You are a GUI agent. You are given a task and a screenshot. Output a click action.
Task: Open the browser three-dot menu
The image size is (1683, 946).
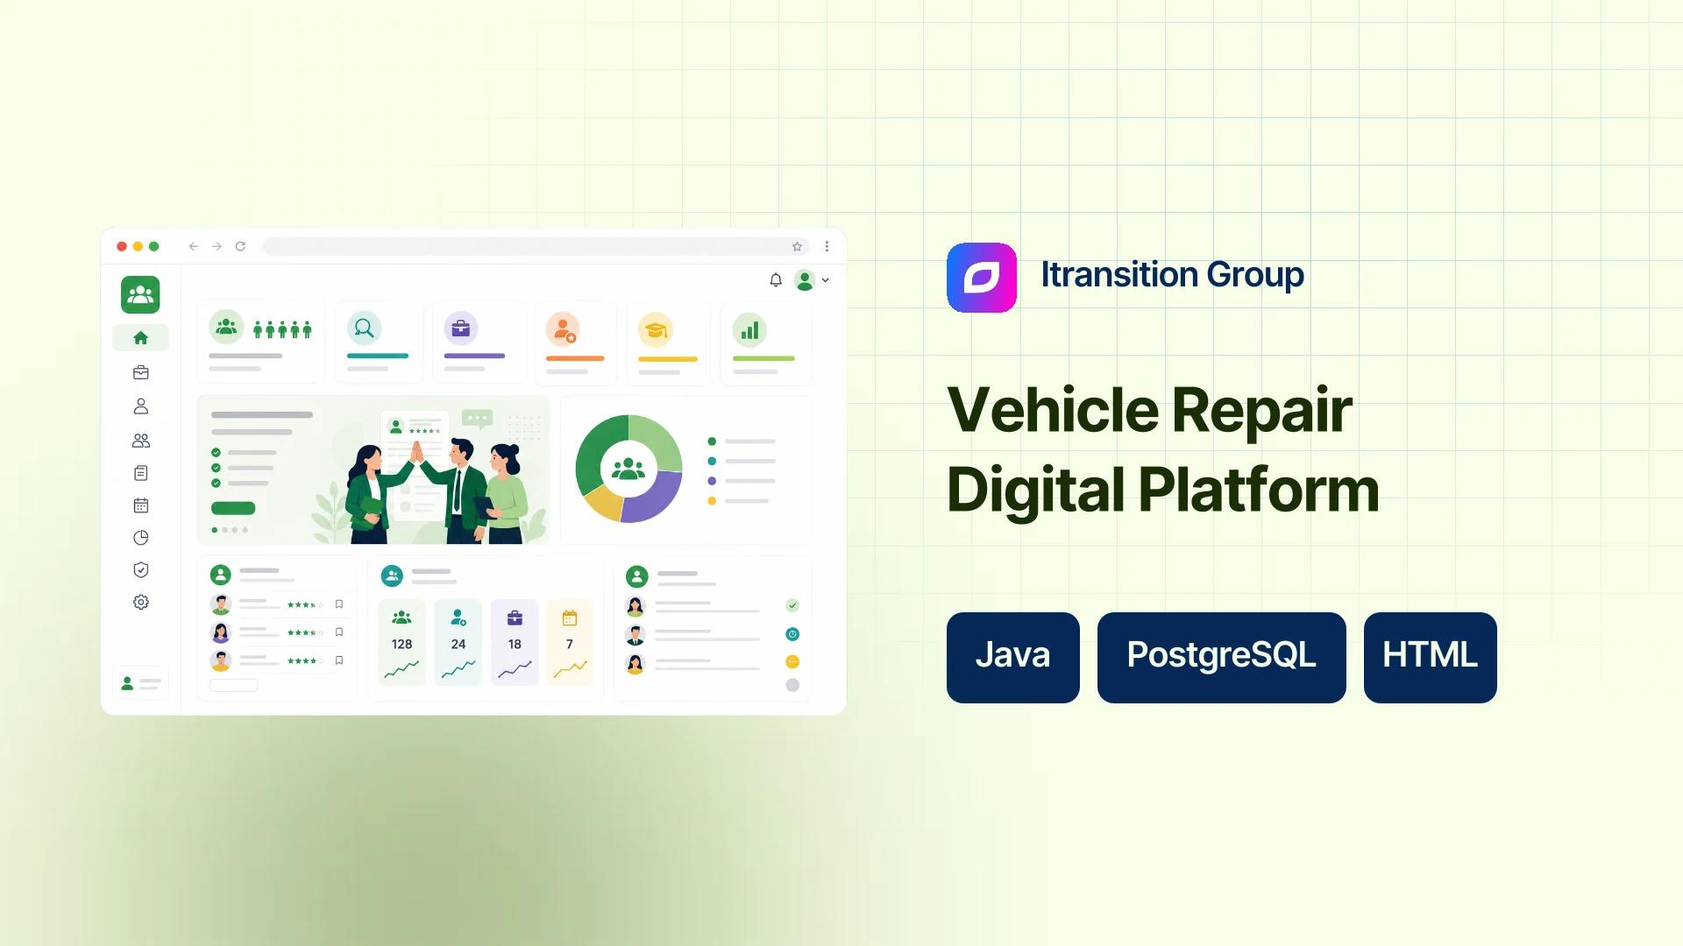click(827, 246)
